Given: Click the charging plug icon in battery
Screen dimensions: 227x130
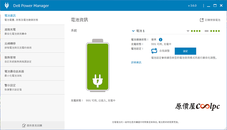Looking at the screenshot, I should [98, 81].
